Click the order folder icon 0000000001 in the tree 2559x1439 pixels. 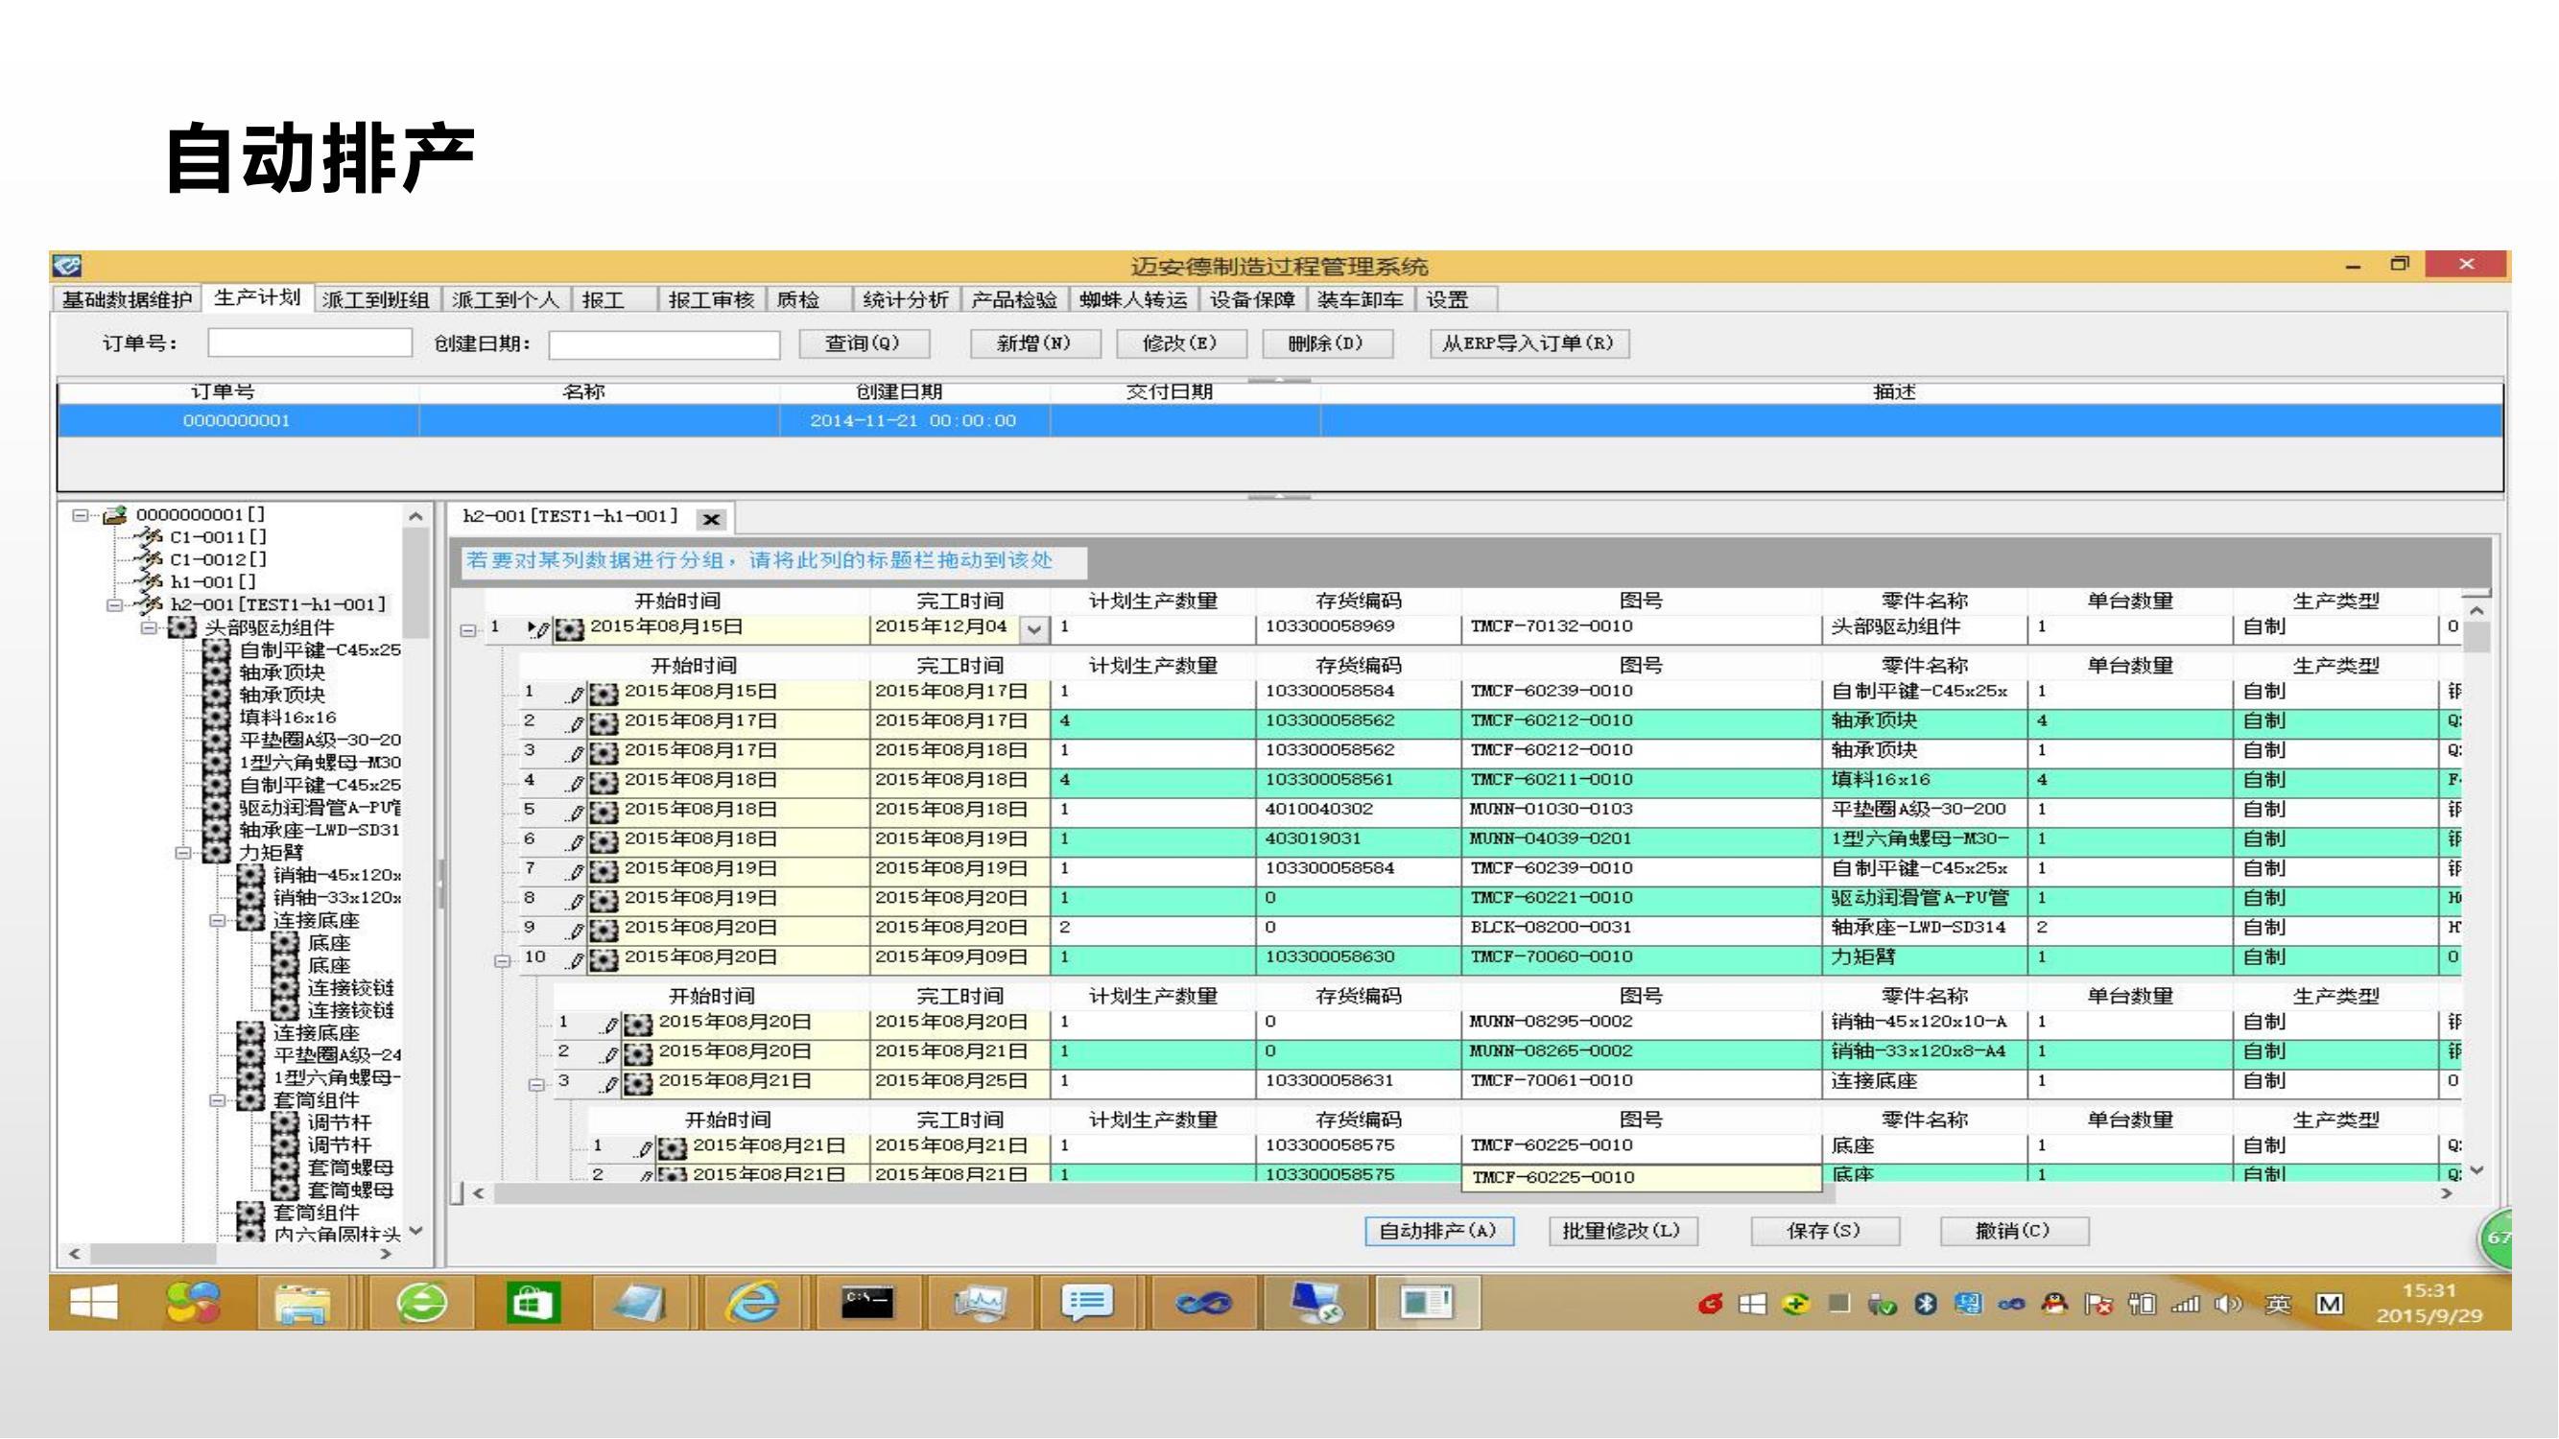click(x=115, y=514)
